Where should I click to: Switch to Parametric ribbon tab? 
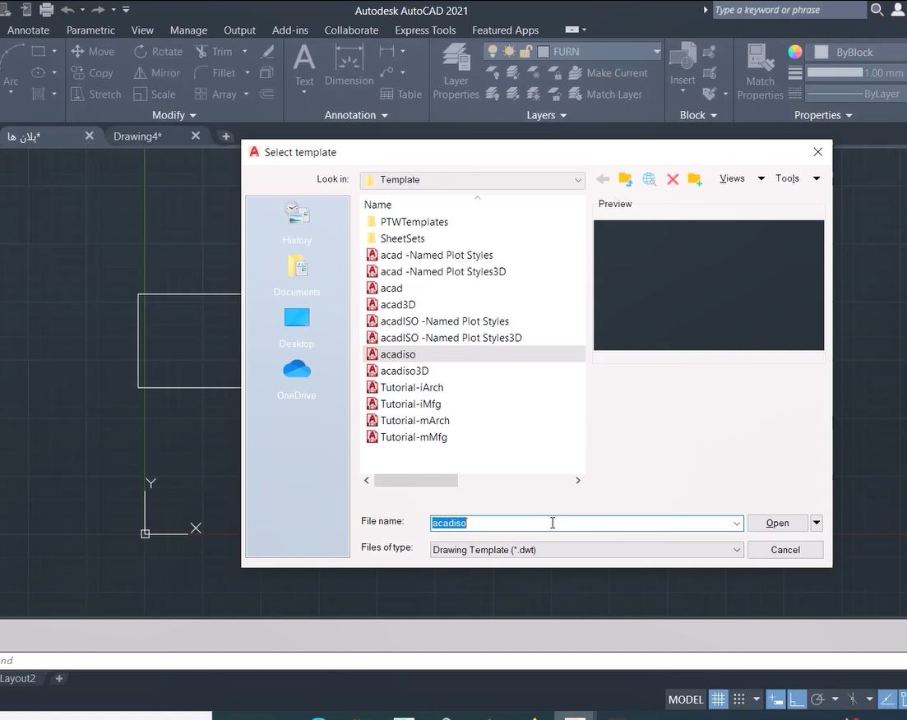90,30
